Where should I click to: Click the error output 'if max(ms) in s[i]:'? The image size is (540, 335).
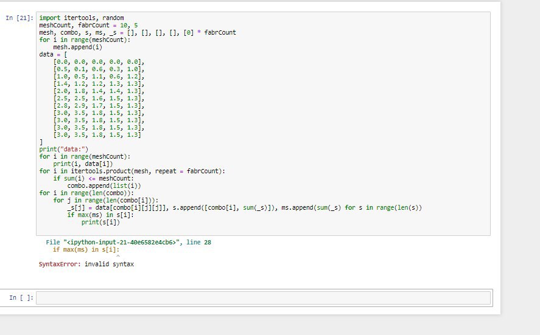pyautogui.click(x=86, y=250)
